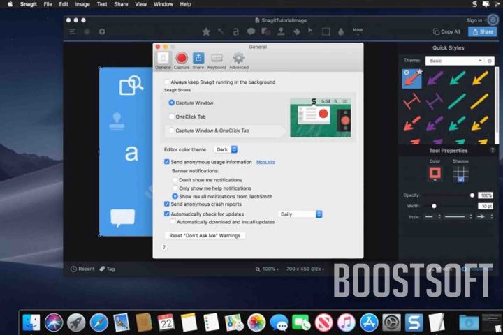
Task: Open System Preferences from the Dock
Action: pos(391,322)
